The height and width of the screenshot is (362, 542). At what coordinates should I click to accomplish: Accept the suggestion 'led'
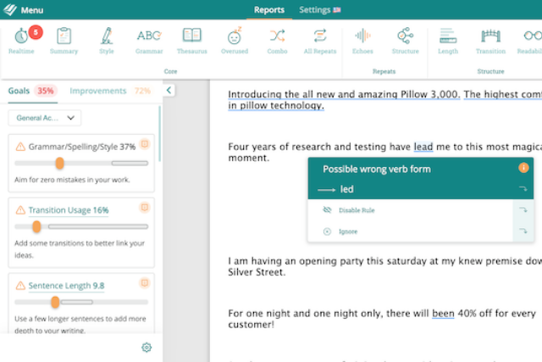346,189
